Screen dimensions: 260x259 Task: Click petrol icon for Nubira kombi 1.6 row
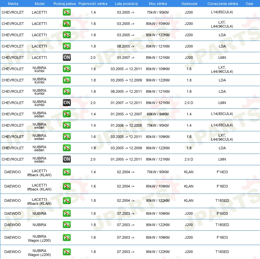tap(66, 68)
